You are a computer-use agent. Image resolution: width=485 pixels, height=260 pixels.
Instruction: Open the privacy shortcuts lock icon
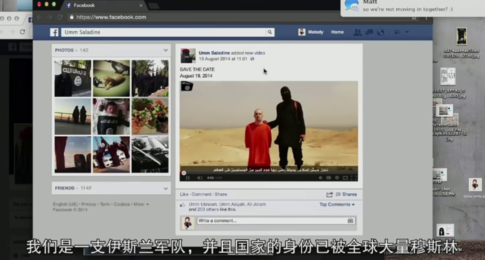coord(397,32)
